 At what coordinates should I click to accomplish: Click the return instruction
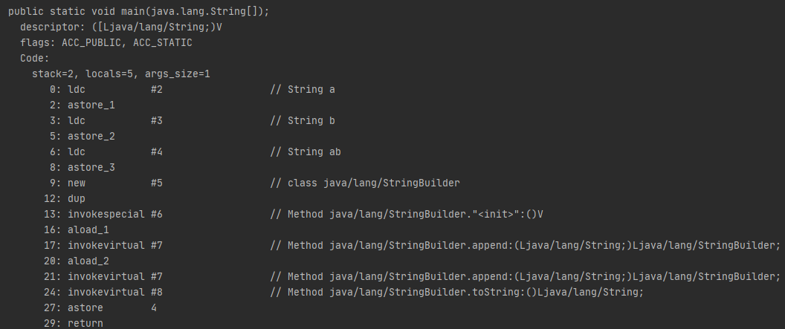85,323
